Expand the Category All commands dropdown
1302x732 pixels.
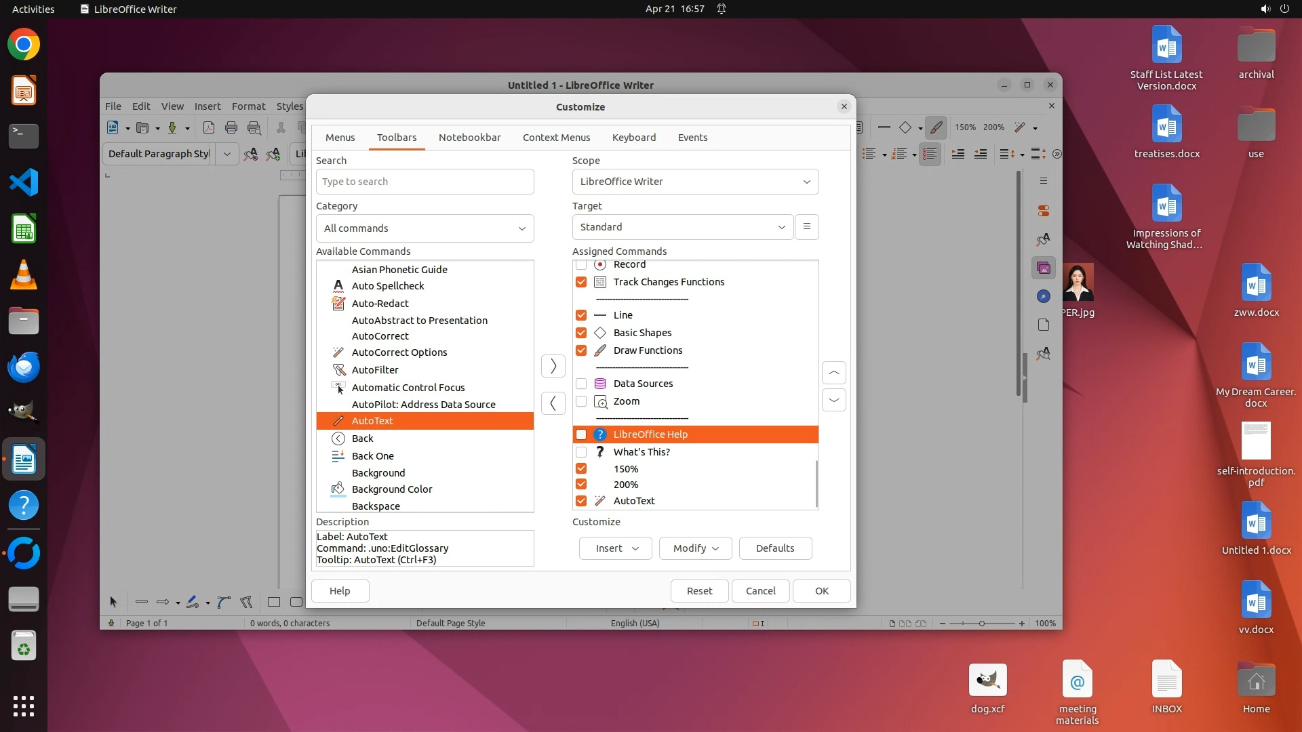coord(425,228)
